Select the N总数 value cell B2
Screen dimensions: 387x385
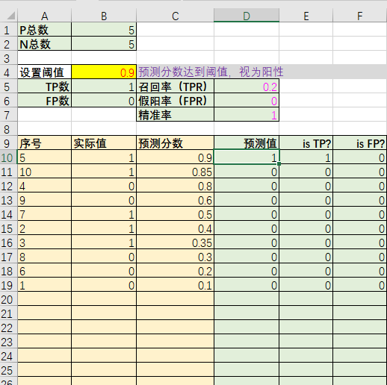(x=104, y=44)
